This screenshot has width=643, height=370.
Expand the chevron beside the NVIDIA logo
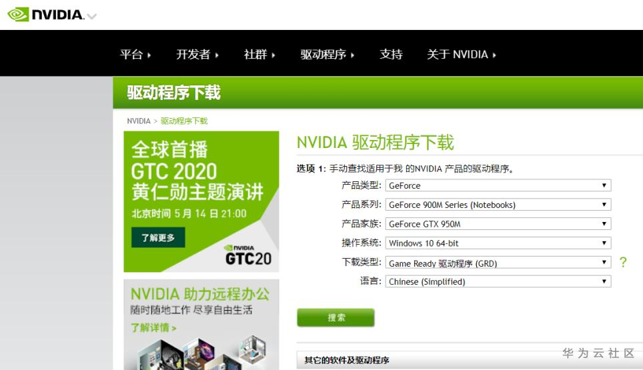point(92,17)
